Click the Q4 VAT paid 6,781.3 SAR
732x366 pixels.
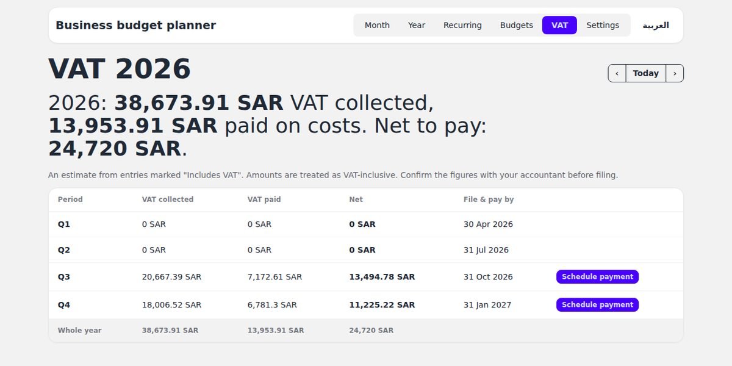coord(272,305)
